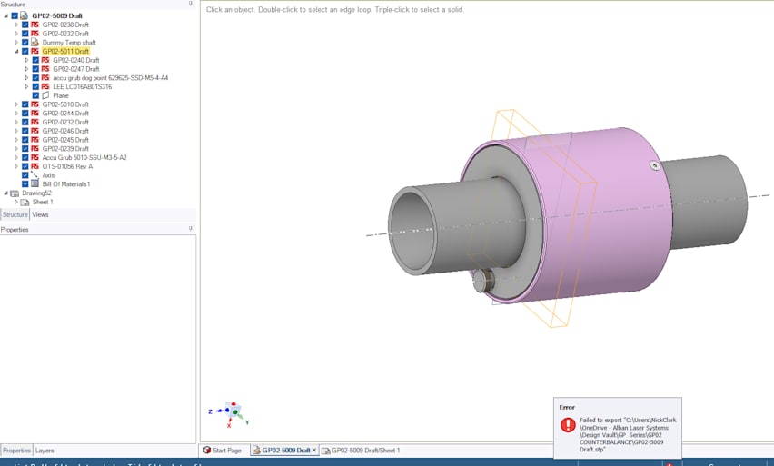Toggle the Properties panel pushpin

(x=191, y=229)
